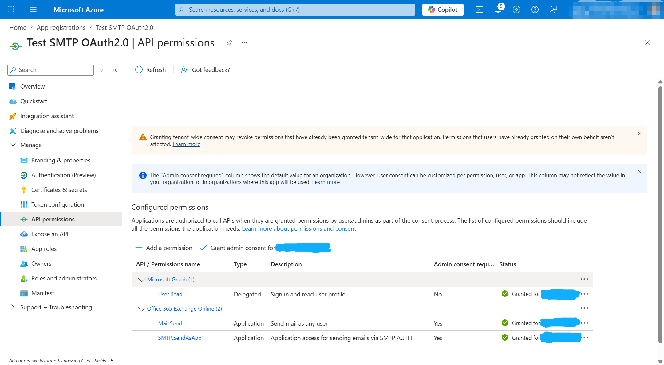Viewport: 664px width, 365px height.
Task: Open the Azure portal apps grid icon
Action: click(x=11, y=9)
